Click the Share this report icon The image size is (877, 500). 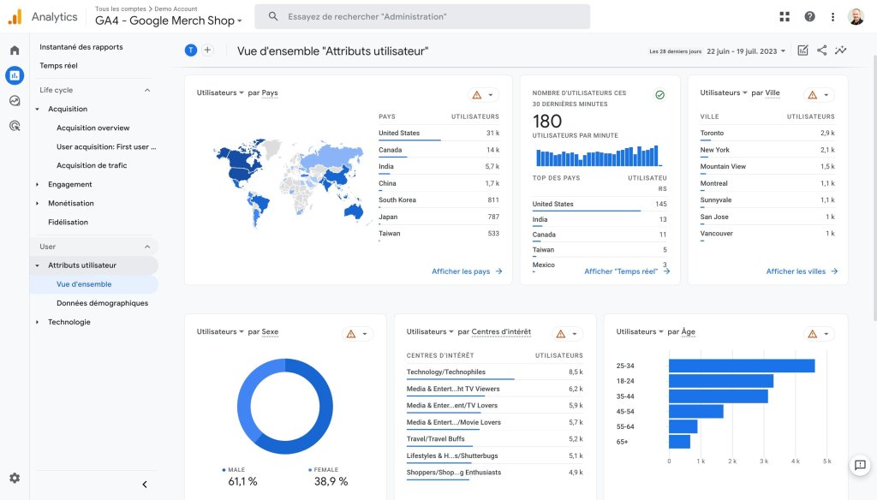click(x=821, y=51)
